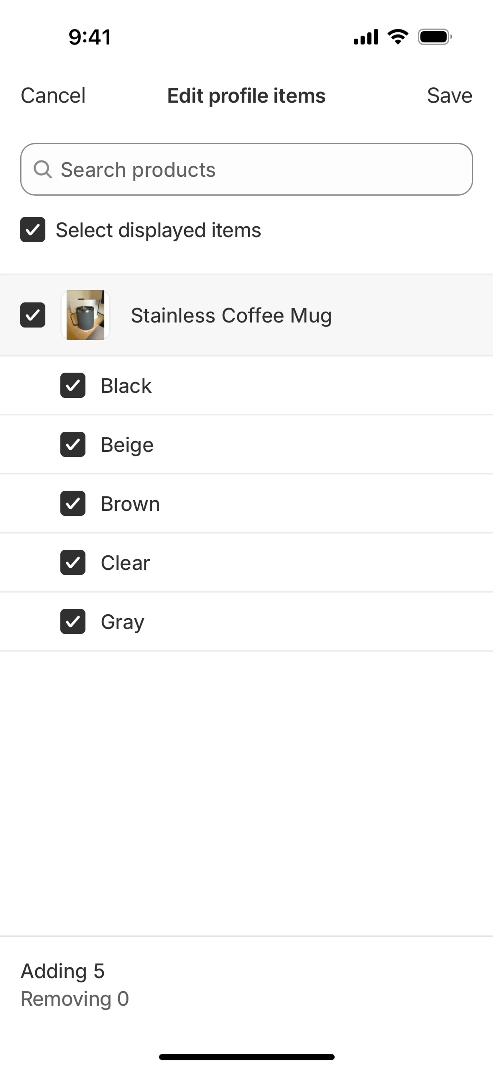Tap the Gray variant label
This screenshot has width=493, height=1070.
(122, 622)
